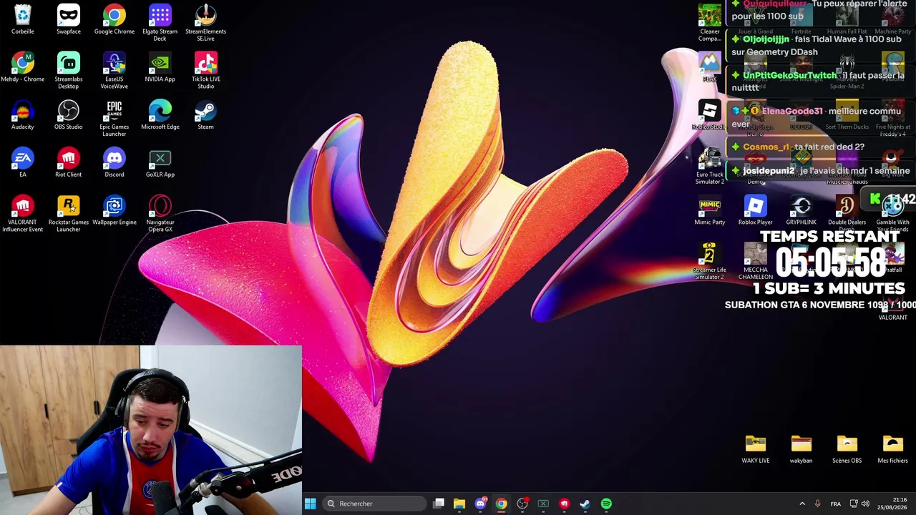The height and width of the screenshot is (515, 916).
Task: Open the Scènes OBS folder
Action: point(847,449)
